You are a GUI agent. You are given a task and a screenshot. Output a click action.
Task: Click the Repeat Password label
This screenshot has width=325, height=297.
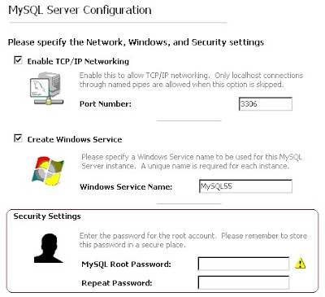tap(117, 283)
